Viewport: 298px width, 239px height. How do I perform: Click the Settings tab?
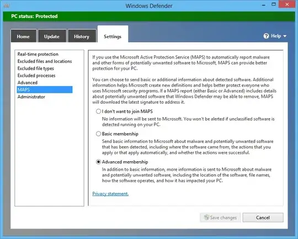[113, 34]
